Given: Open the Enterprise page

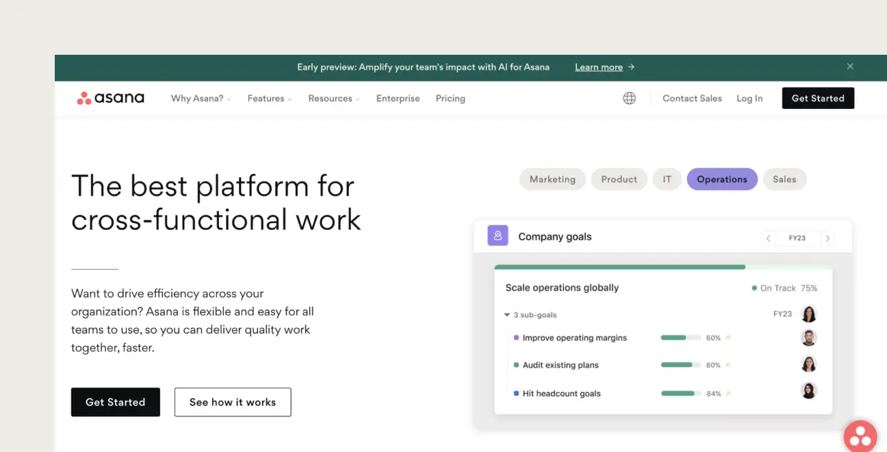Looking at the screenshot, I should [398, 99].
